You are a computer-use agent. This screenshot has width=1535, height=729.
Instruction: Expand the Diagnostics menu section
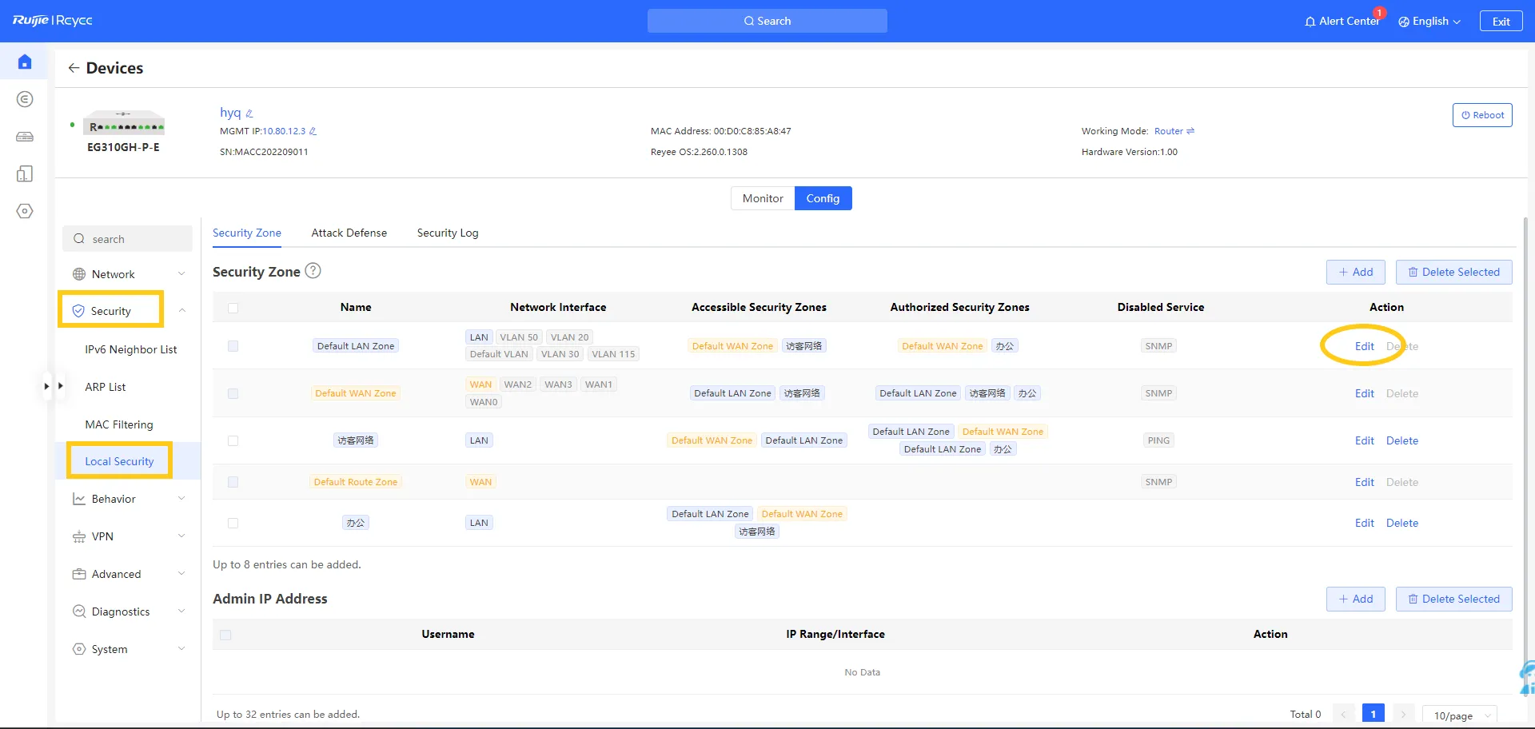pyautogui.click(x=181, y=611)
